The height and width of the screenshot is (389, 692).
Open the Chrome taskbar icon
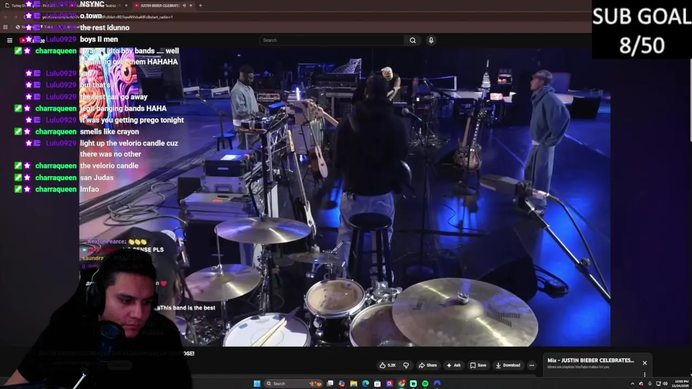pos(401,384)
